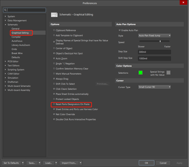The height and width of the screenshot is (167, 189).
Task: Click the green Selections color swatch
Action: [x=140, y=73]
